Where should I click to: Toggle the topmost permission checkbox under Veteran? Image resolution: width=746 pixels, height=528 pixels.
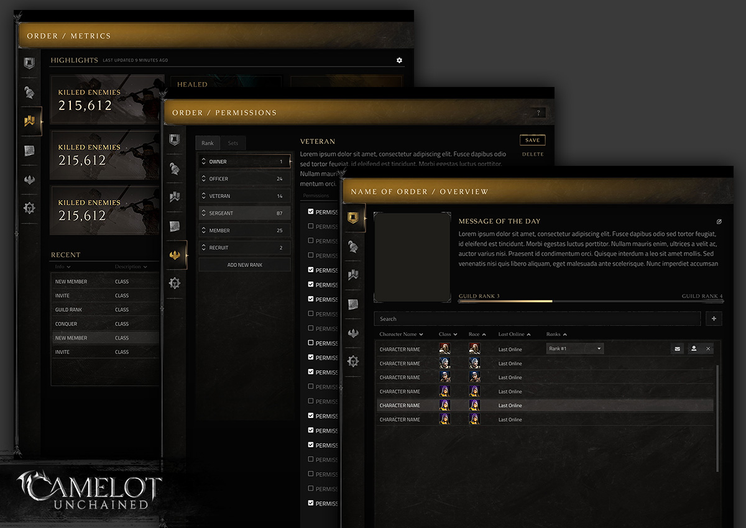coord(311,212)
